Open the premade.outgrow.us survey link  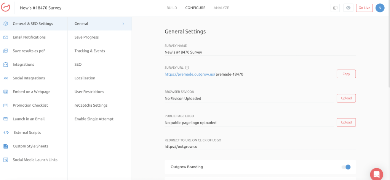tap(190, 74)
